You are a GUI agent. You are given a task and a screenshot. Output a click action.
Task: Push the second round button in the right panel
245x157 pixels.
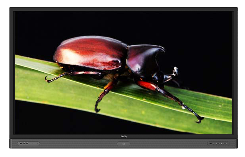214,144
